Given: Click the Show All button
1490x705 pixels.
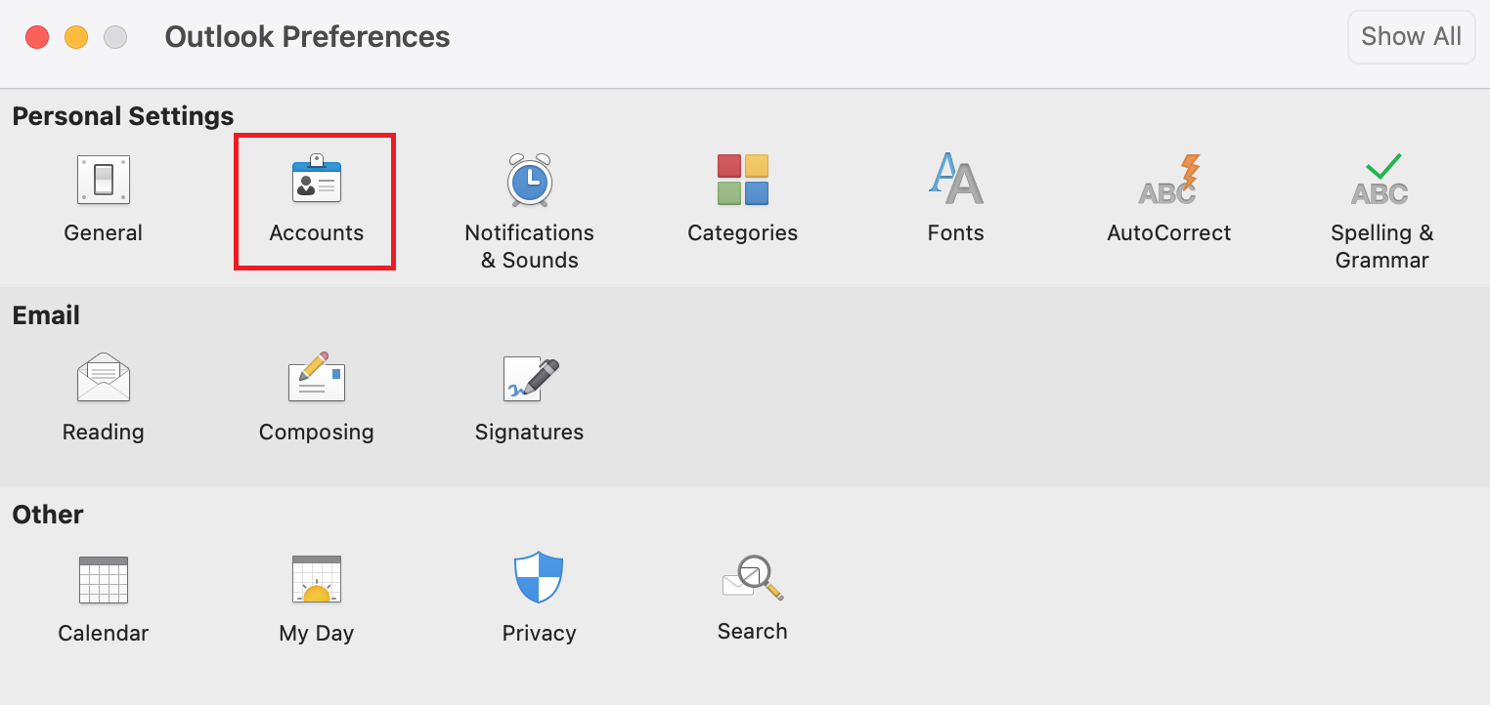Looking at the screenshot, I should tap(1410, 37).
